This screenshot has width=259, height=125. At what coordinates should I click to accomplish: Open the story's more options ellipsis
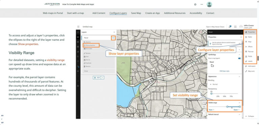[x=202, y=4]
